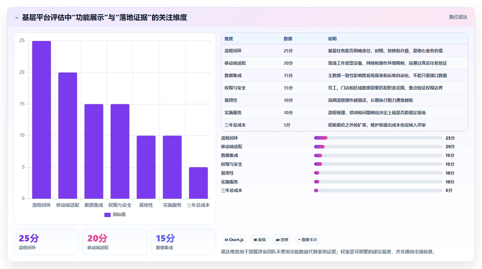Click the 权限与安全 bar in the chart
This screenshot has height=269, width=482.
tap(120, 151)
